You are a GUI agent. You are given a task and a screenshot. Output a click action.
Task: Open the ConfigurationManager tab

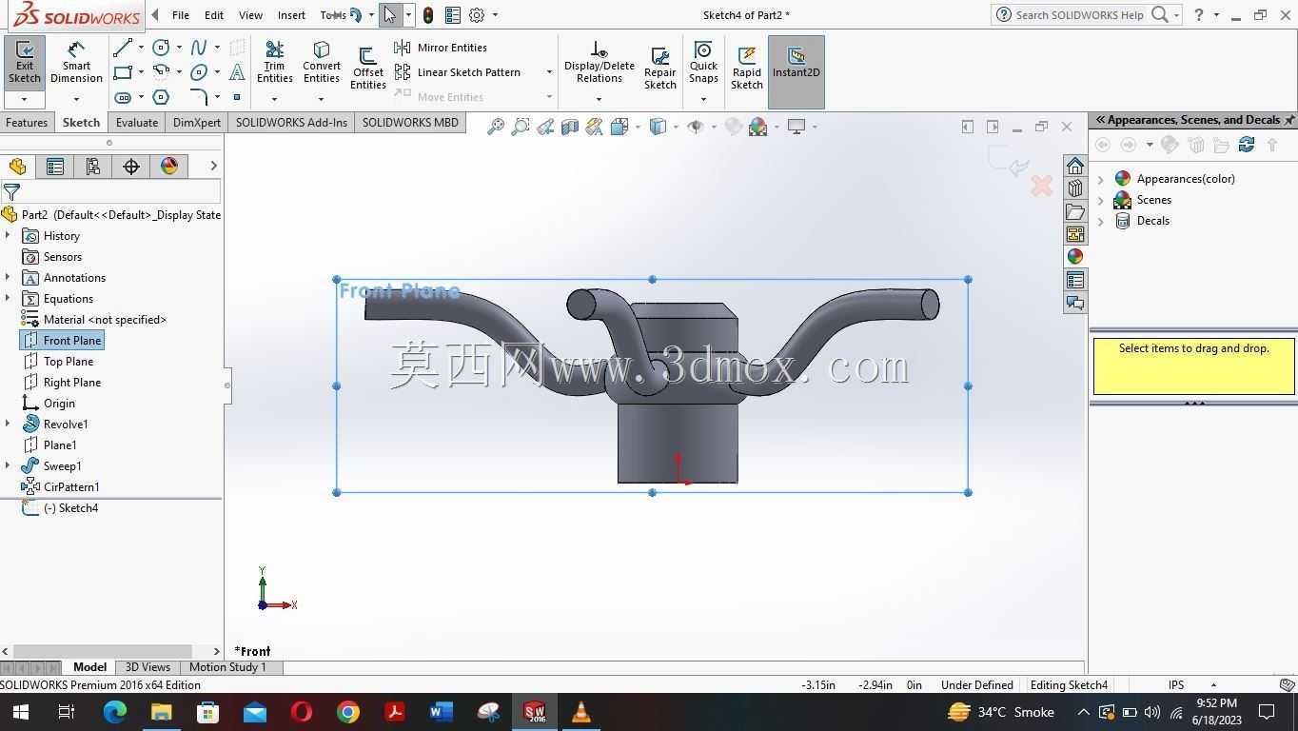(93, 167)
